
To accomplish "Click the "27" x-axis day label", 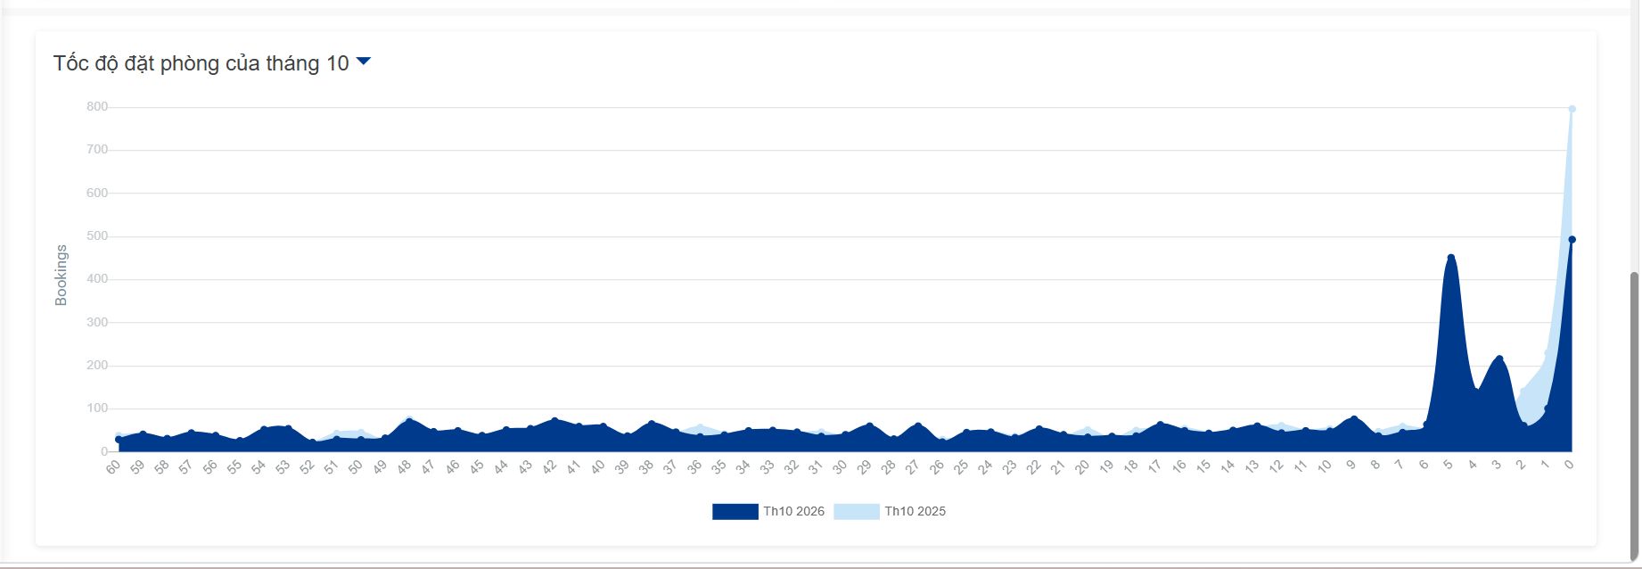I will tap(913, 466).
